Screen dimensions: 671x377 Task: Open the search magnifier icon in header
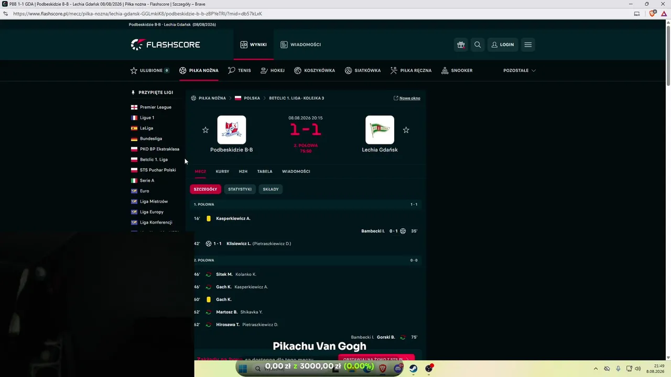pyautogui.click(x=478, y=45)
